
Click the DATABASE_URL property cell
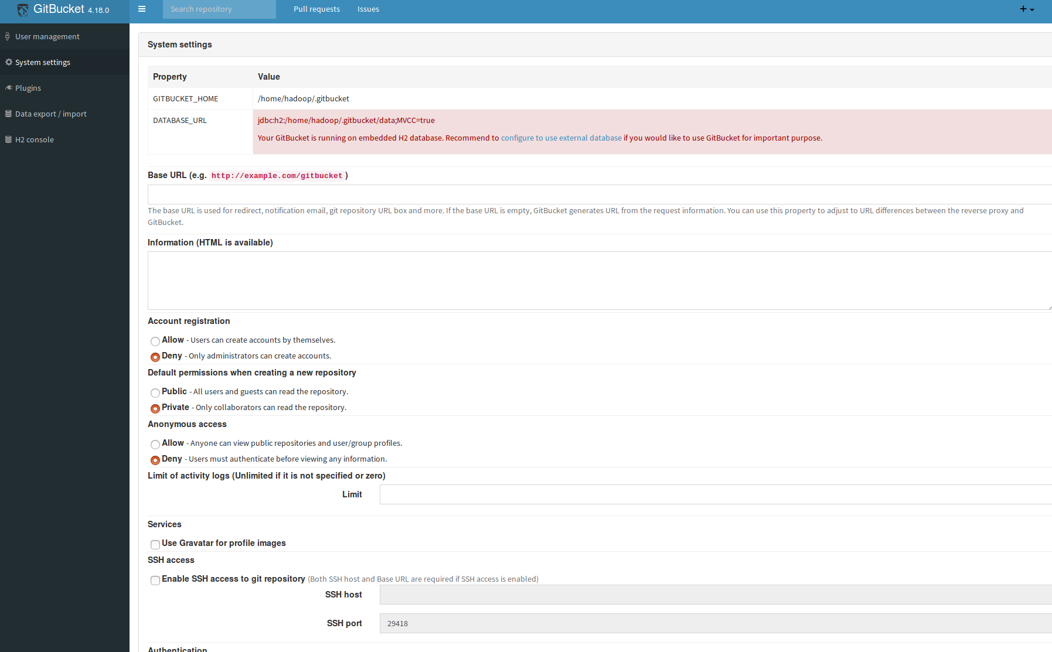point(200,132)
